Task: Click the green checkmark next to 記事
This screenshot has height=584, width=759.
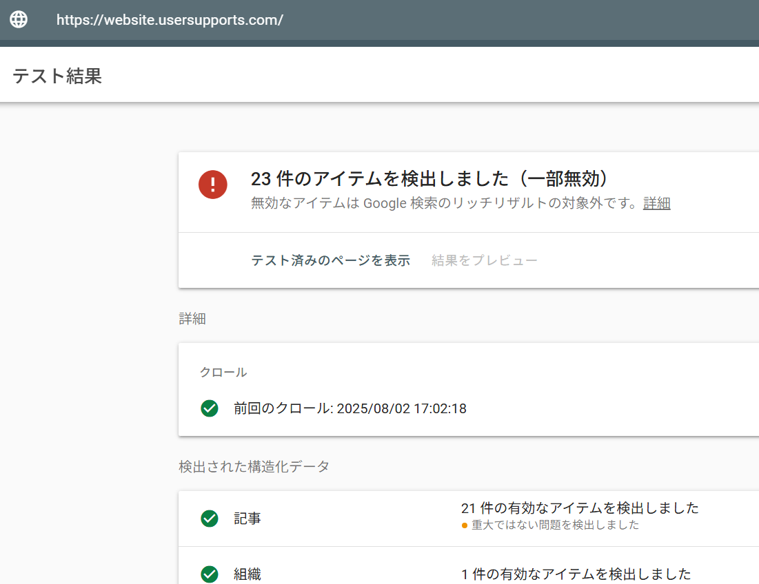Action: (x=210, y=519)
